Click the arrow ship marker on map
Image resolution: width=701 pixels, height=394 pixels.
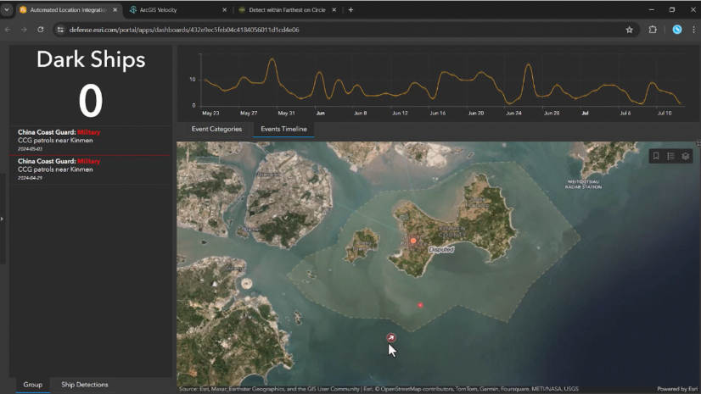tap(391, 338)
